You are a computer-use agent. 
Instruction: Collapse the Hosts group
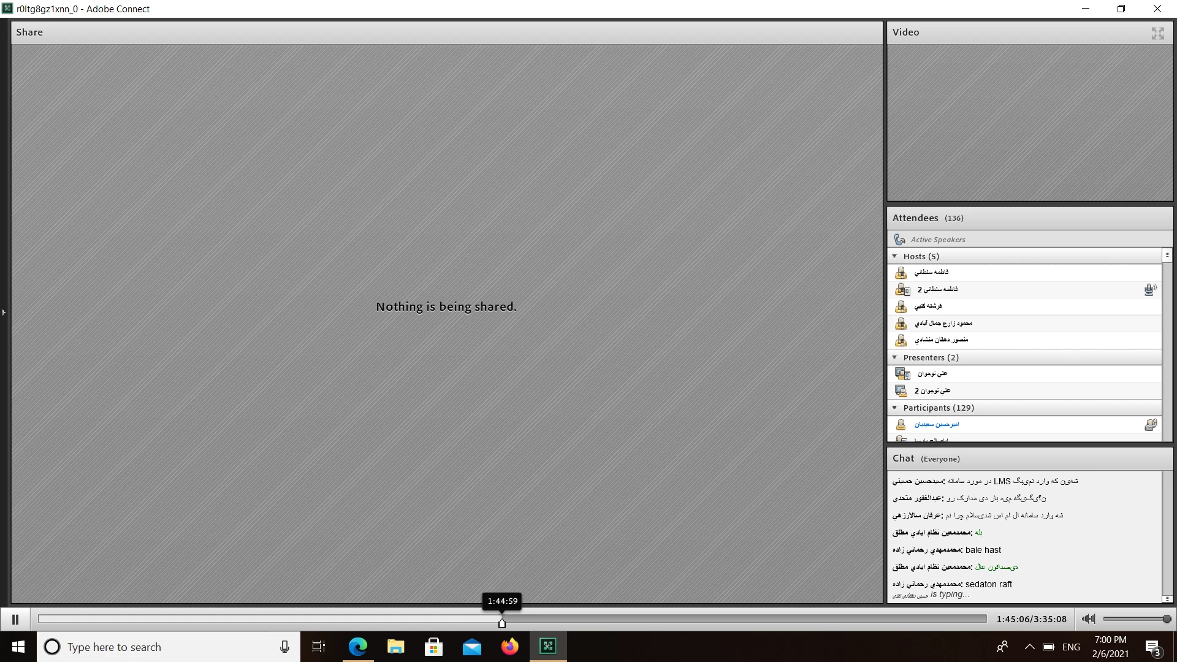point(894,256)
